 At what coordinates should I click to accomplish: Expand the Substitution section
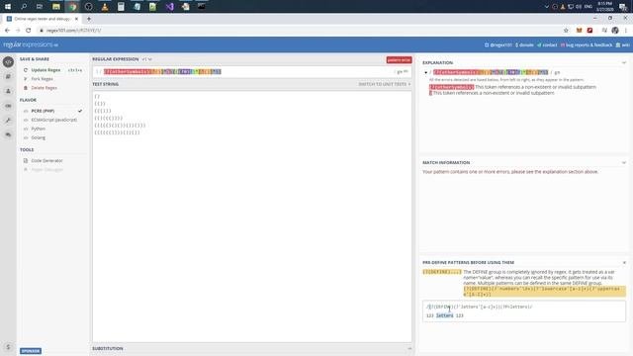409,348
